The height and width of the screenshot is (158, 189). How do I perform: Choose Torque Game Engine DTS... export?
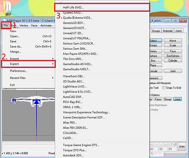pyautogui.click(x=102, y=145)
